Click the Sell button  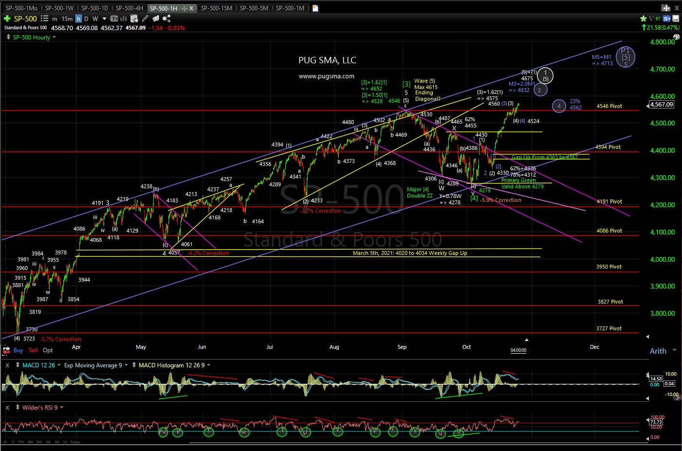pos(33,350)
